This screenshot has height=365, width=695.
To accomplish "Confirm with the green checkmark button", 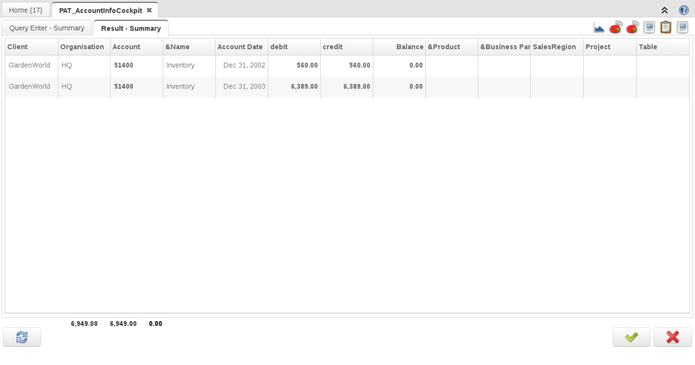I will [x=631, y=337].
